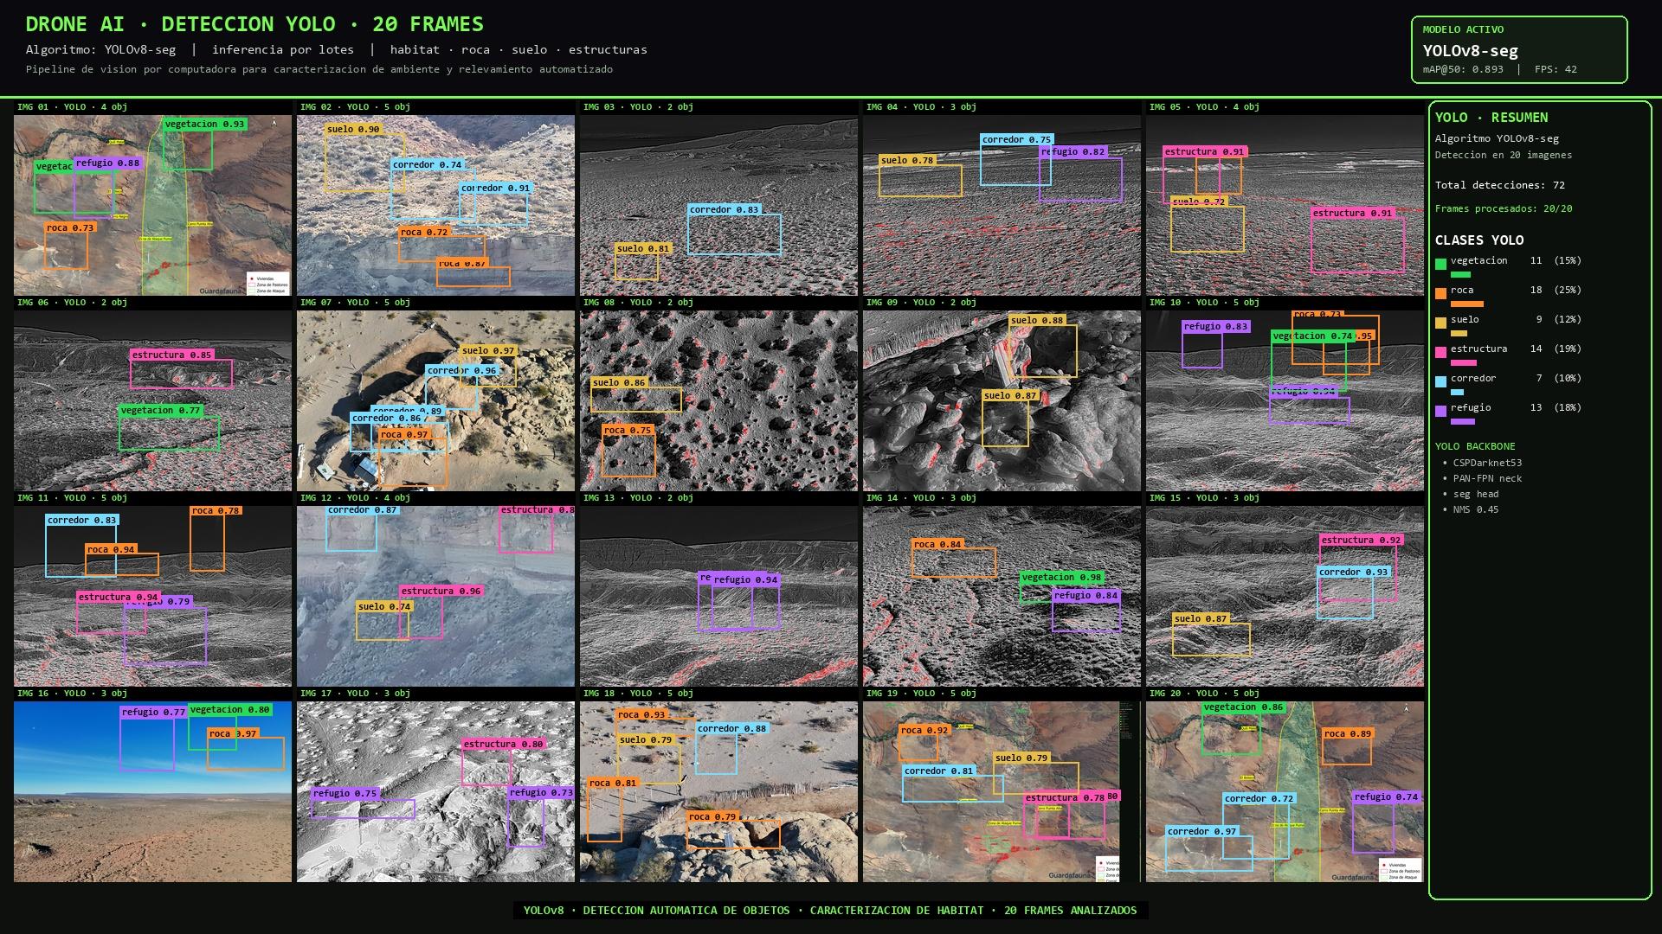Click the yellow suelo class swatch
Screen dimensions: 1662x934
click(1440, 323)
